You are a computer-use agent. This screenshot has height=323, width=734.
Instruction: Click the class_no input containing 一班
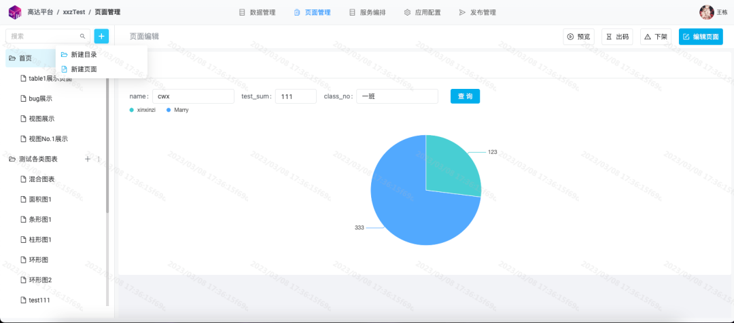[397, 96]
